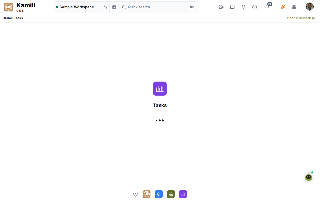Click the bug report icon

click(221, 7)
